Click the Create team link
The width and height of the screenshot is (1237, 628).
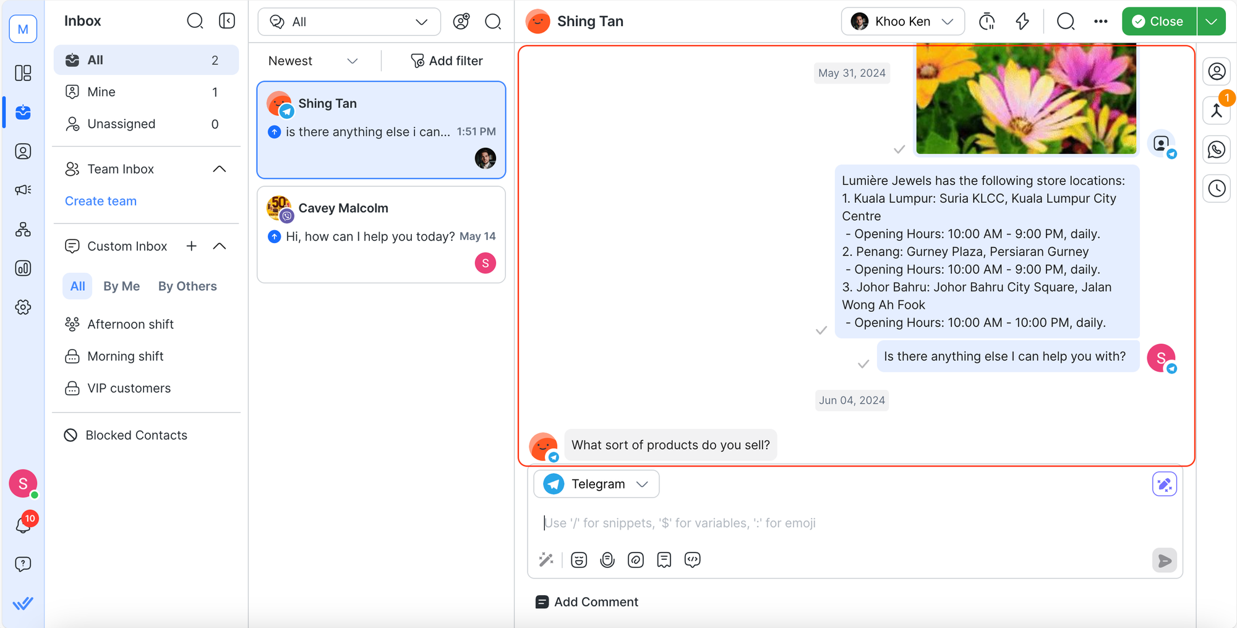101,201
